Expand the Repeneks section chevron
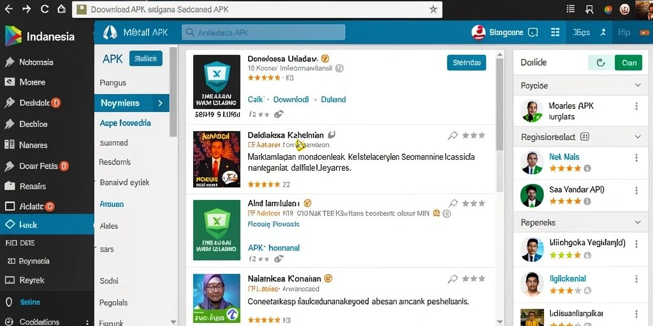This screenshot has height=326, width=653. coord(638,222)
